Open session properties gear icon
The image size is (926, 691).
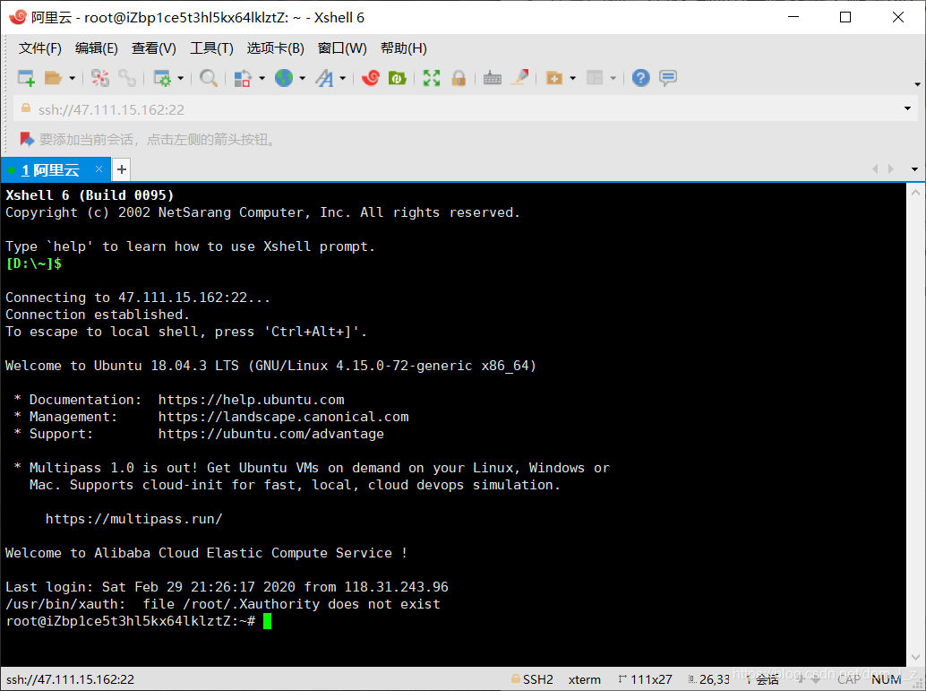162,78
